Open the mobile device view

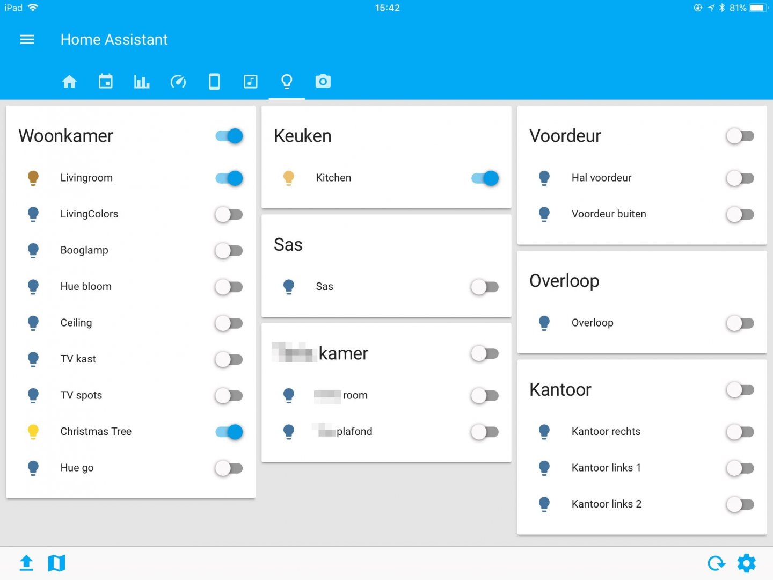214,82
